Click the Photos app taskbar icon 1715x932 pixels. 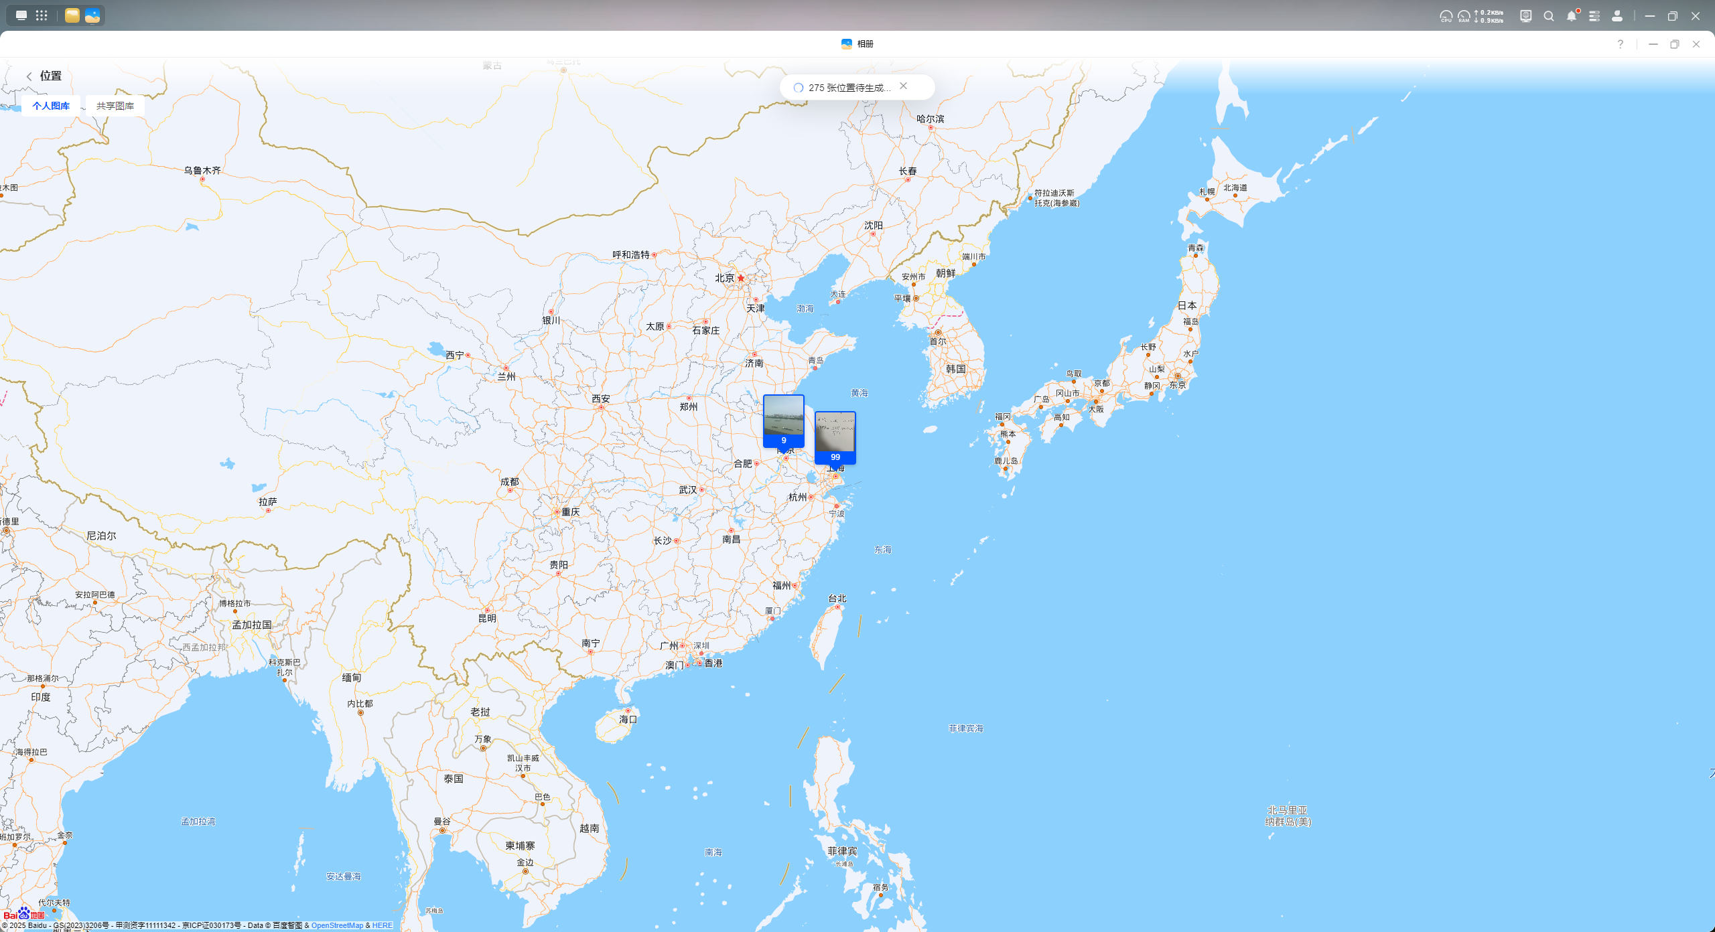(92, 15)
